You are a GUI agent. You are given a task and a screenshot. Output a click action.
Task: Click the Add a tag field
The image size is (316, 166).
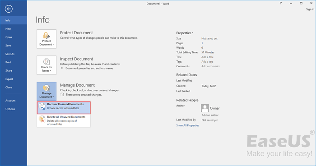coord(207,62)
